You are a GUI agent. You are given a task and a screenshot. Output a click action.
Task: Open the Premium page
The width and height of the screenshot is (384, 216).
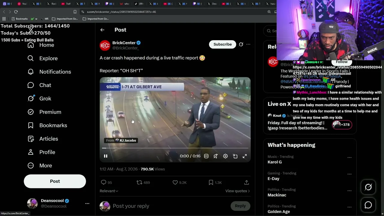click(44, 112)
